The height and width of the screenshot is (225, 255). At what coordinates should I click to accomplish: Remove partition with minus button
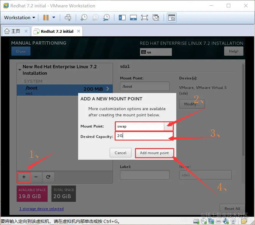[36, 177]
